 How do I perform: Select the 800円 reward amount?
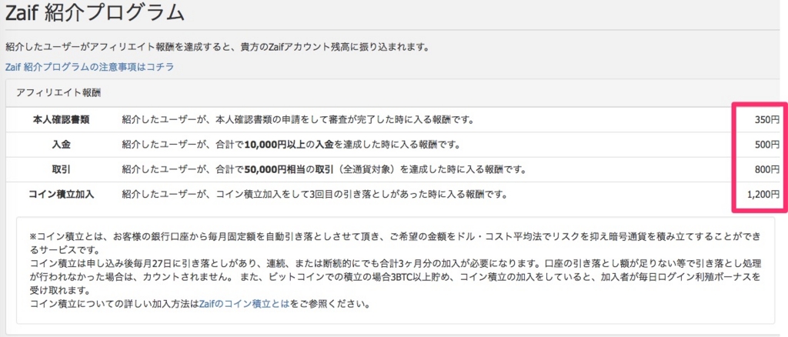[767, 170]
